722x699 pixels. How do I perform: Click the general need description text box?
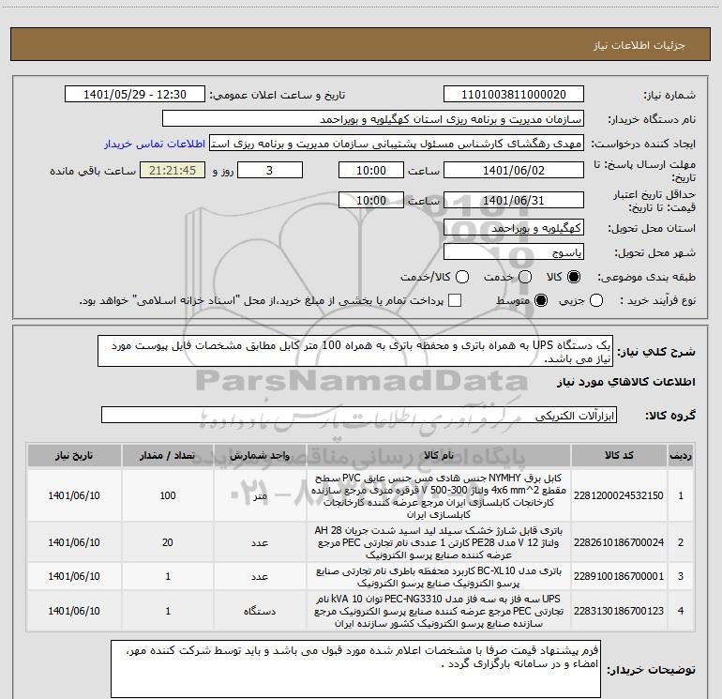[x=355, y=352]
